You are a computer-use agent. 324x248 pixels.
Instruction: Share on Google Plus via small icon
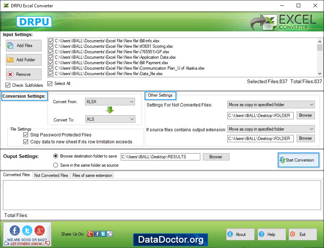(x=90, y=234)
